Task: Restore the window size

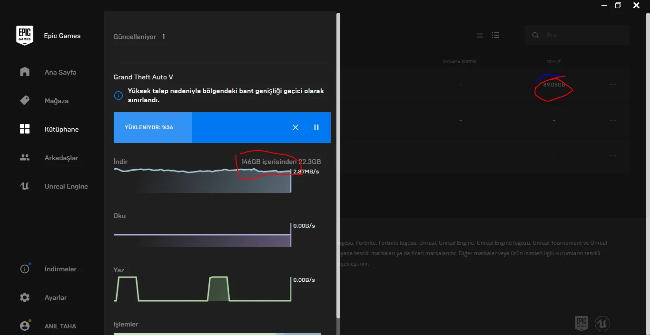Action: [x=618, y=5]
